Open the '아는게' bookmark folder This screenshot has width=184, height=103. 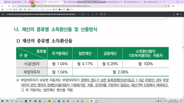pyautogui.click(x=9, y=9)
